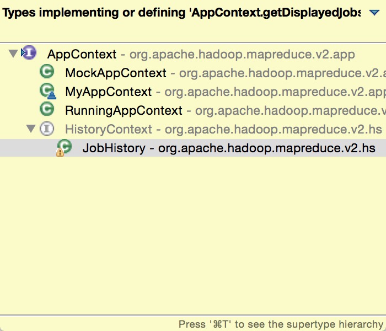This screenshot has height=331, width=386.
Task: Click AppContext package name text
Action: click(x=242, y=55)
